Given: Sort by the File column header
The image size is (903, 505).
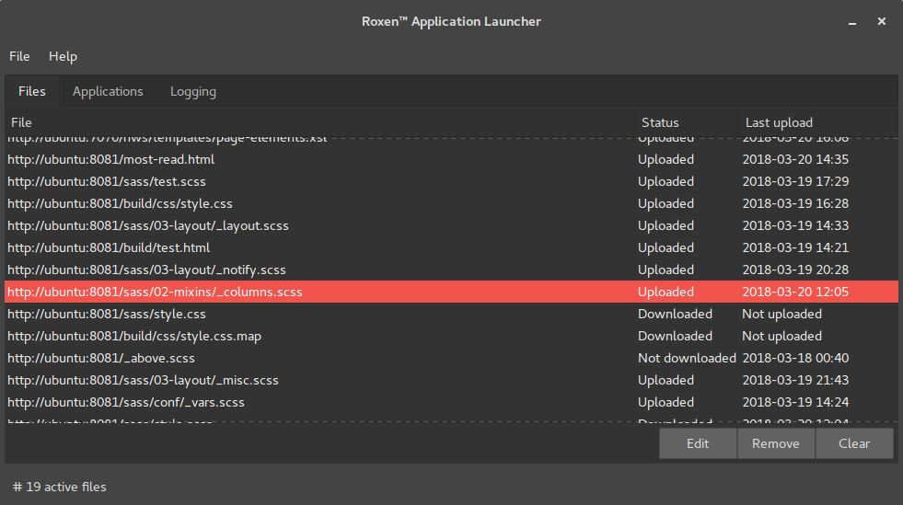Looking at the screenshot, I should [x=319, y=122].
